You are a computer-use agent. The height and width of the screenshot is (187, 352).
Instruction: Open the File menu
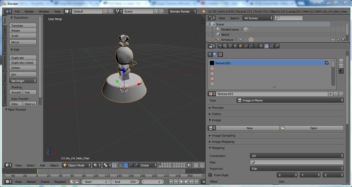17,11
